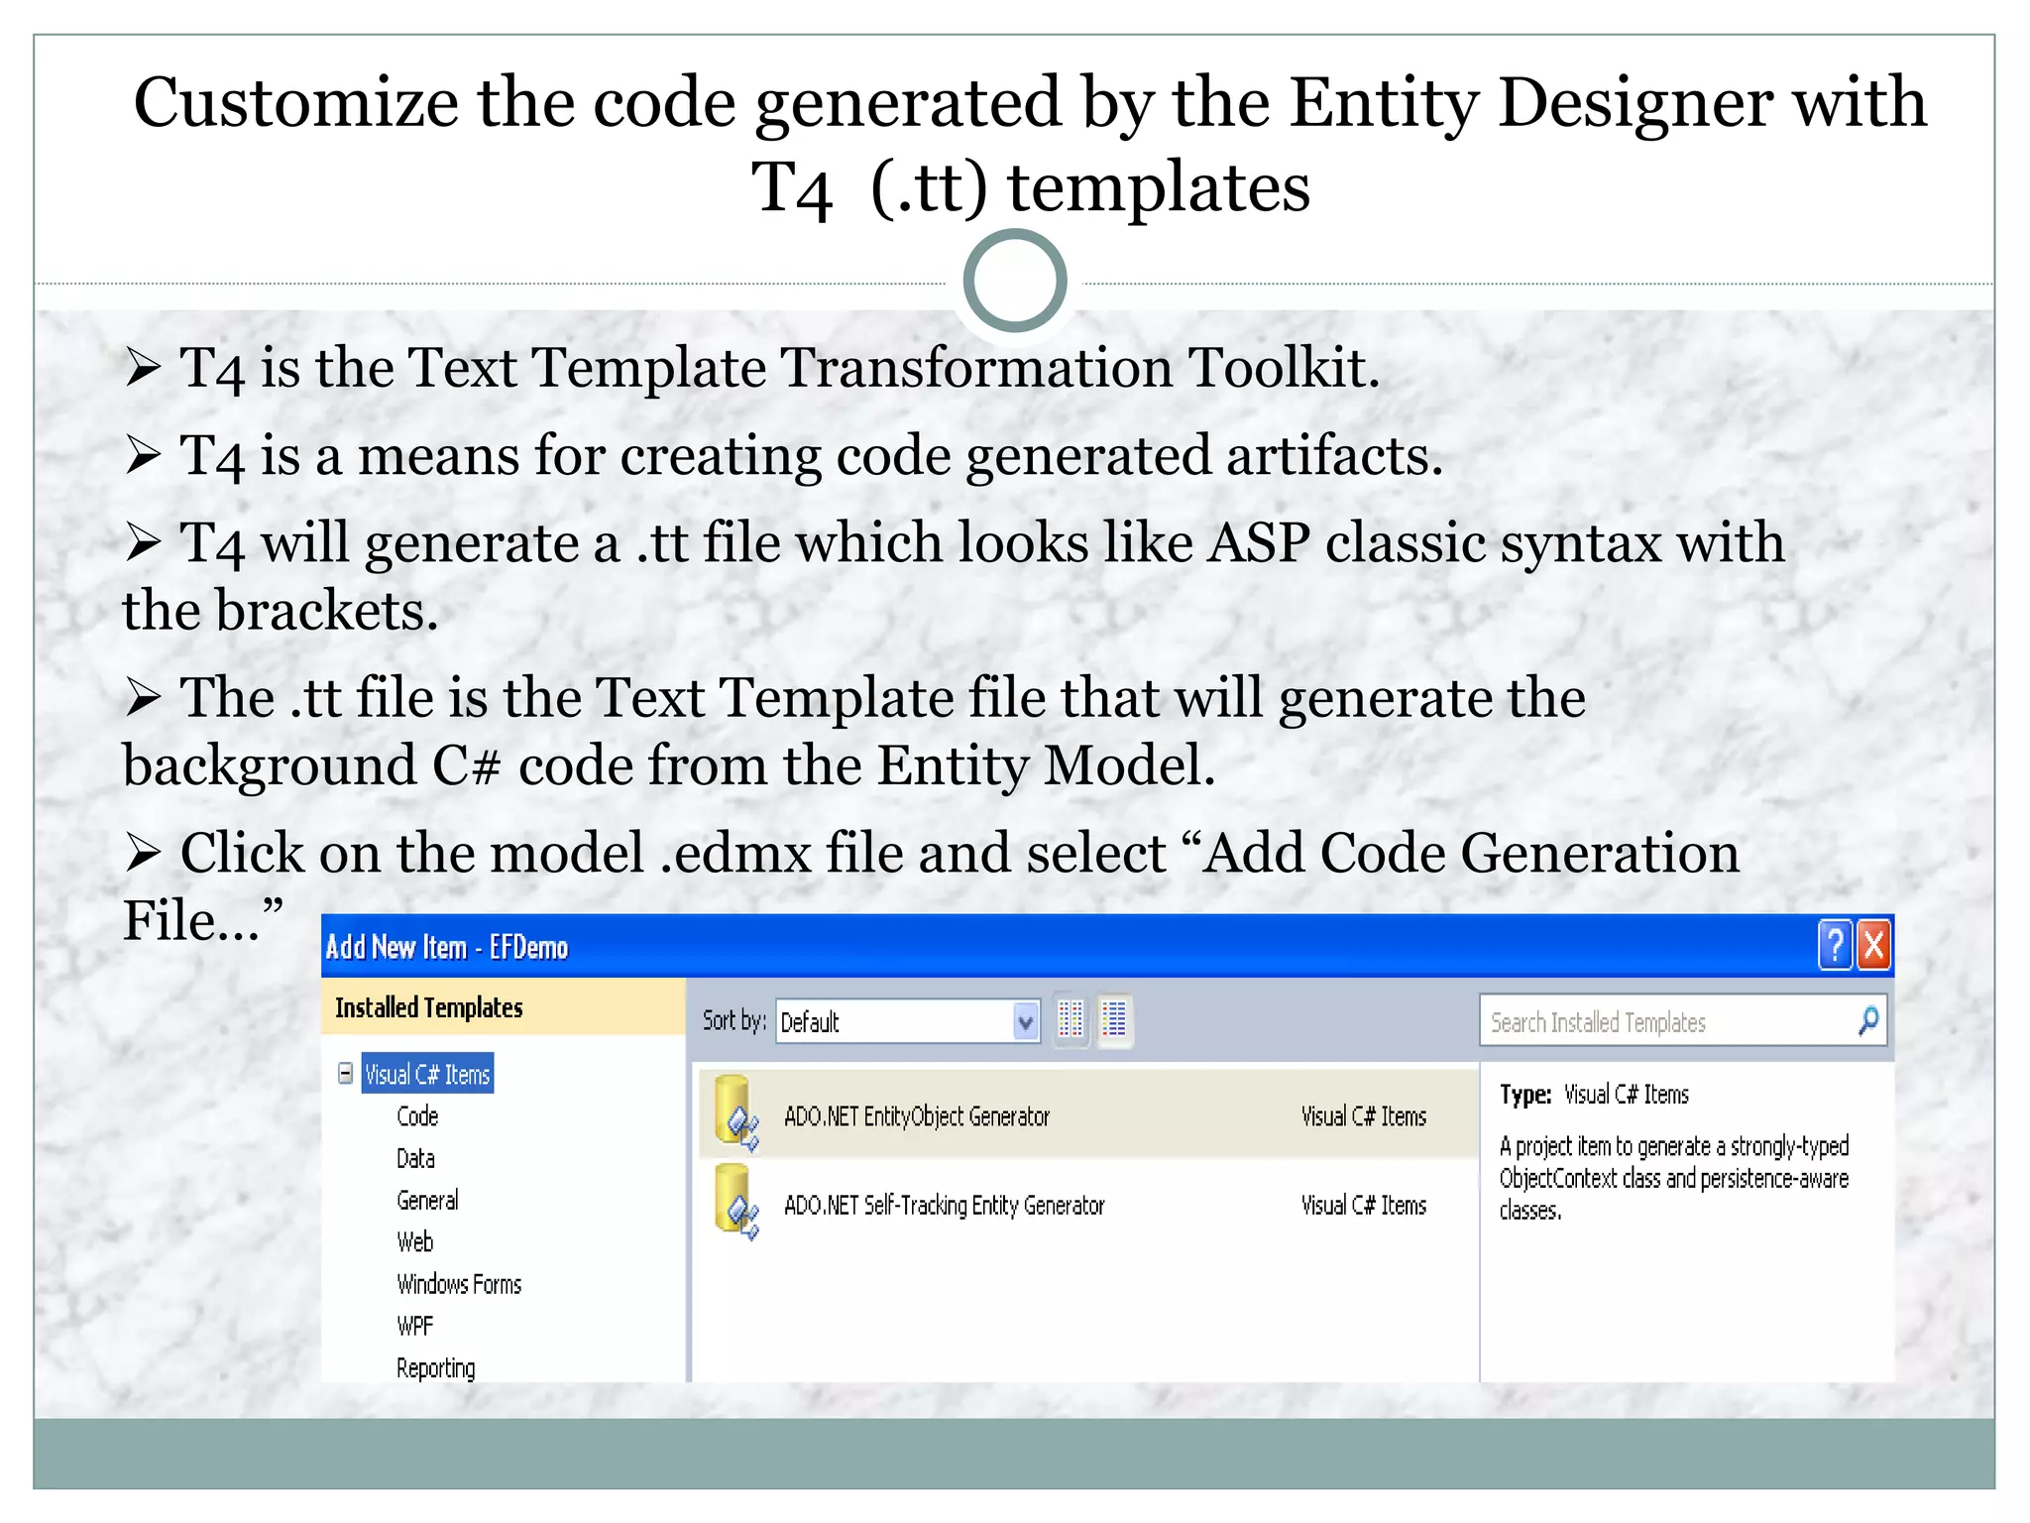Screen dimensions: 2030x1523
Task: Click the Installed Templates header
Action: point(429,1007)
